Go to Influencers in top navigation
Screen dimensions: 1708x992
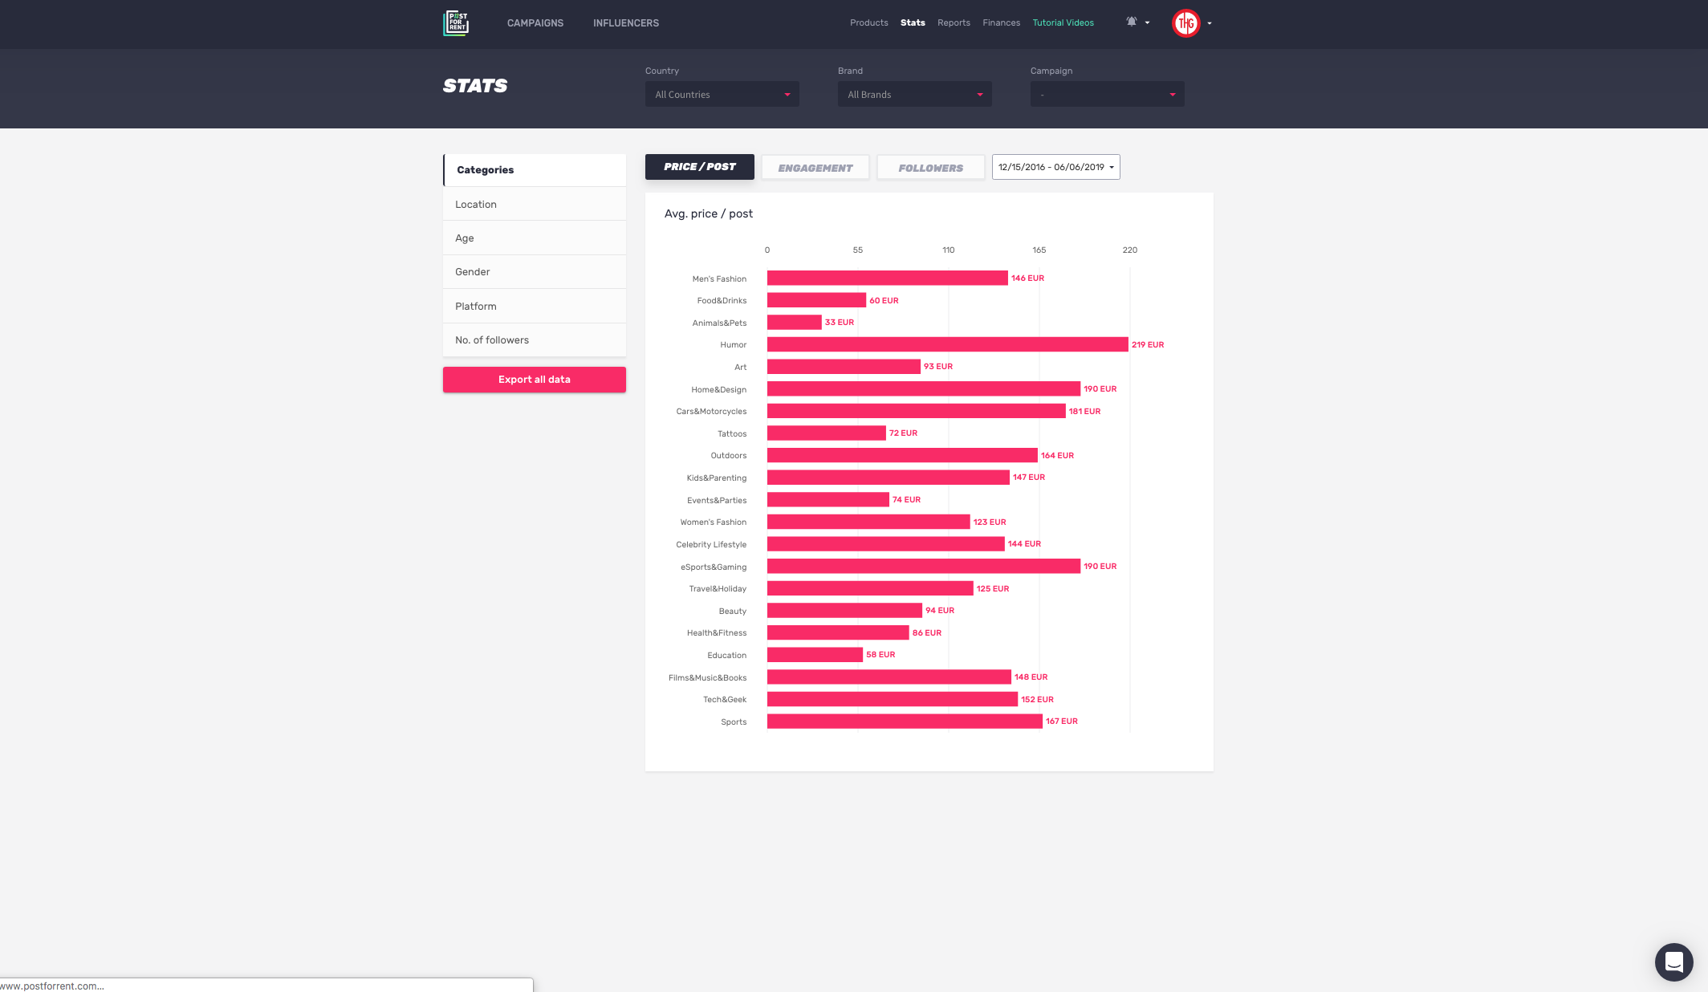pos(626,23)
